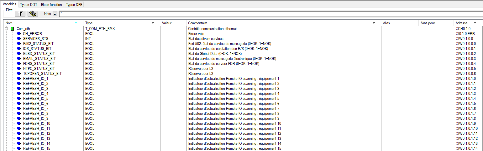The width and height of the screenshot is (483, 151).
Task: Click the blue icon beside P502_STATUS_BIT
Action: (x=19, y=44)
